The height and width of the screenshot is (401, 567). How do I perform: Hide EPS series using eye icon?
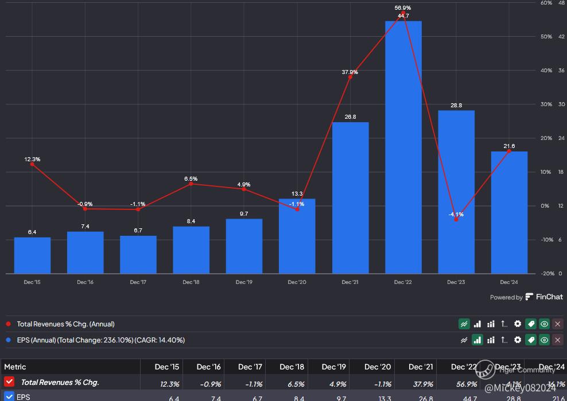(x=544, y=340)
